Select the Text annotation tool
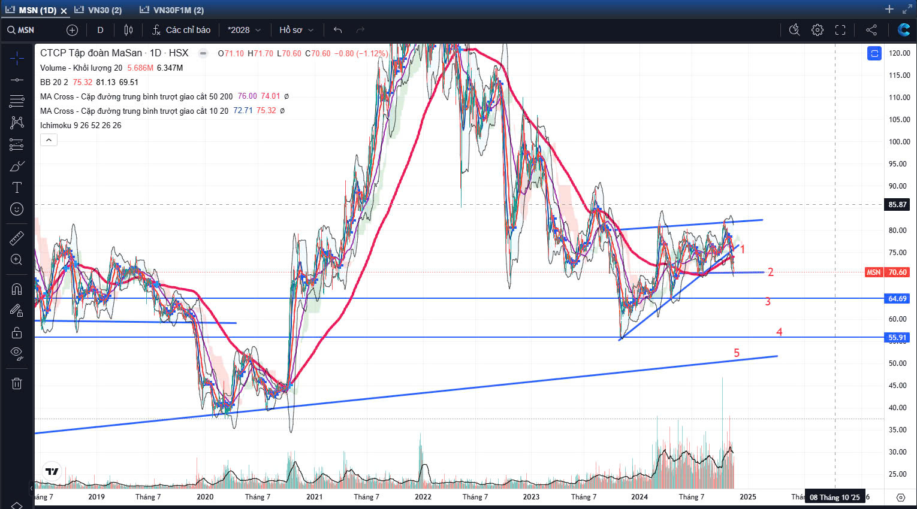917x509 pixels. click(17, 187)
